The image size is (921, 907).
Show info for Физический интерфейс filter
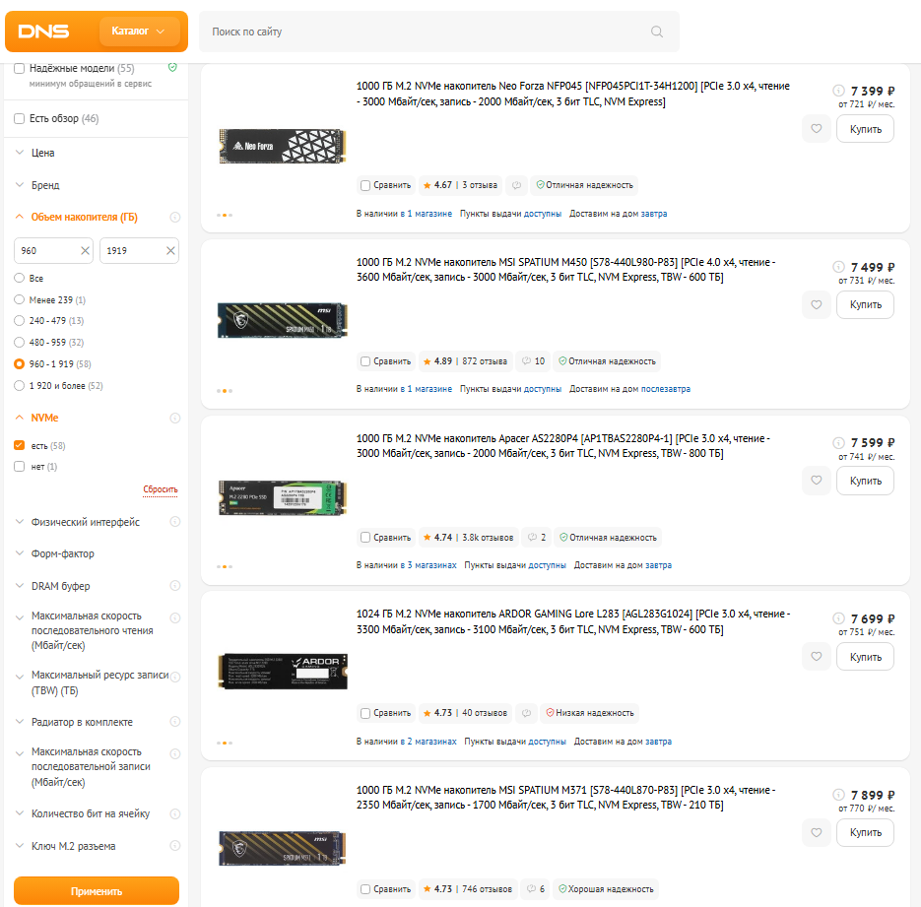(x=175, y=521)
